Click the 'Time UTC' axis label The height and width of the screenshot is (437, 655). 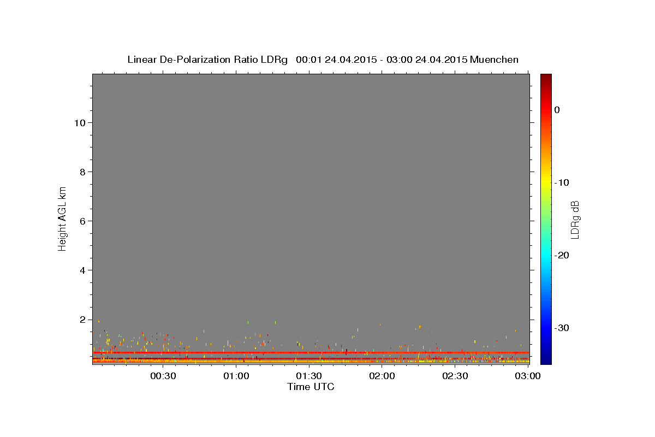311,387
